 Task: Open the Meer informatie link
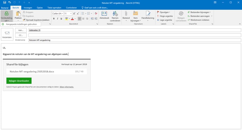[67, 87]
